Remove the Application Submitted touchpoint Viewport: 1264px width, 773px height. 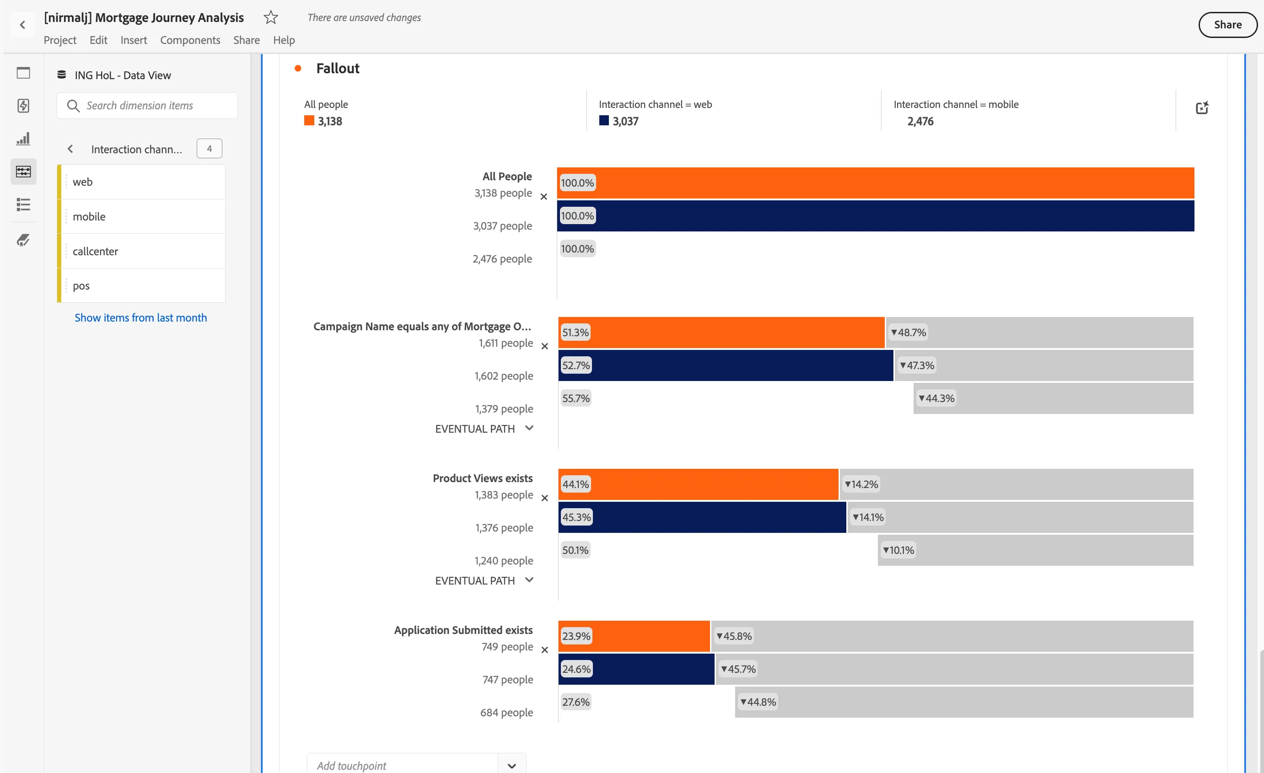click(x=545, y=650)
